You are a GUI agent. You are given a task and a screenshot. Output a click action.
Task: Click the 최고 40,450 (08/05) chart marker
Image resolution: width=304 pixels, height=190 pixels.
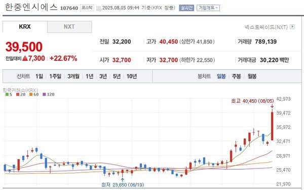(x=252, y=101)
